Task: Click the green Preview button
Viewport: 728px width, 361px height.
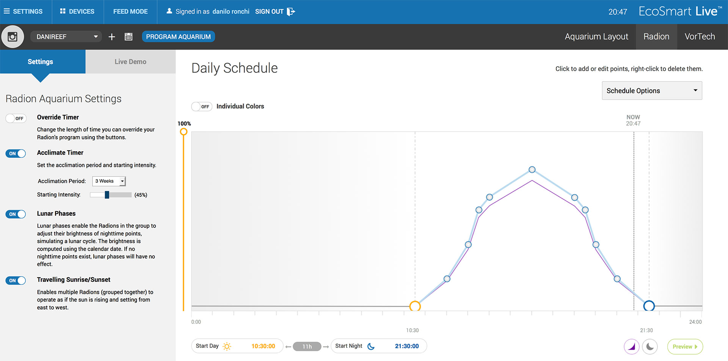Action: [685, 347]
